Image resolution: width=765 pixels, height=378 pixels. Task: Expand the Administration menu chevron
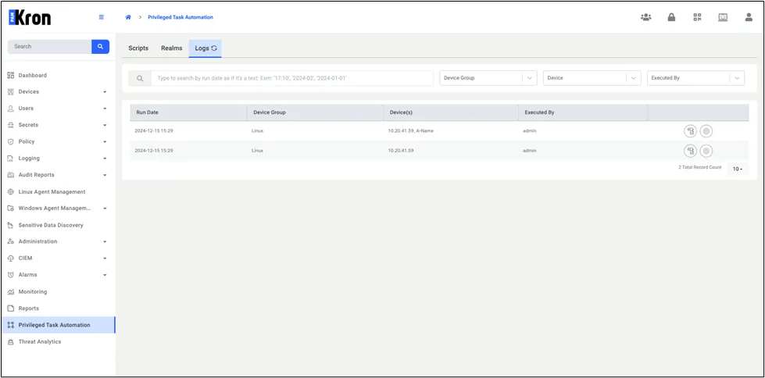click(105, 242)
